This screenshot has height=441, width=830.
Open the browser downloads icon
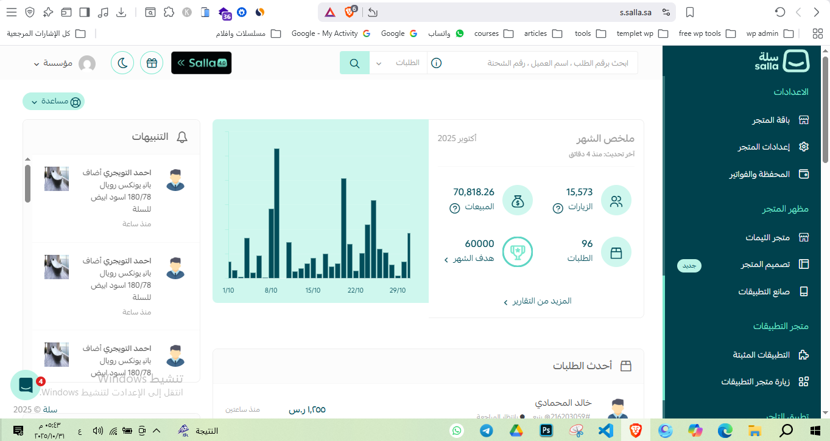(121, 12)
